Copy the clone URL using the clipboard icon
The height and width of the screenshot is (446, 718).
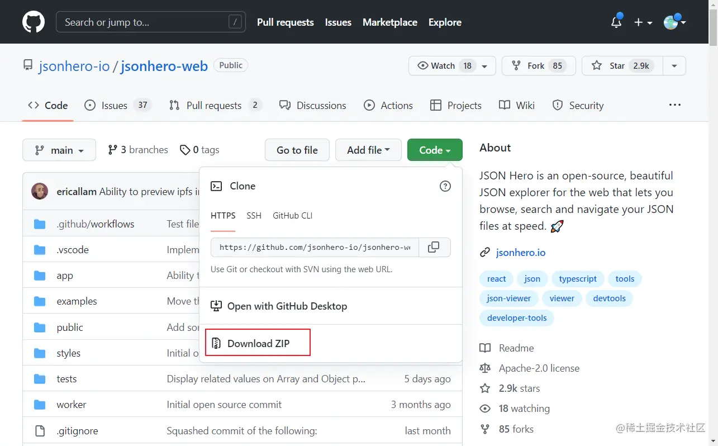click(435, 247)
